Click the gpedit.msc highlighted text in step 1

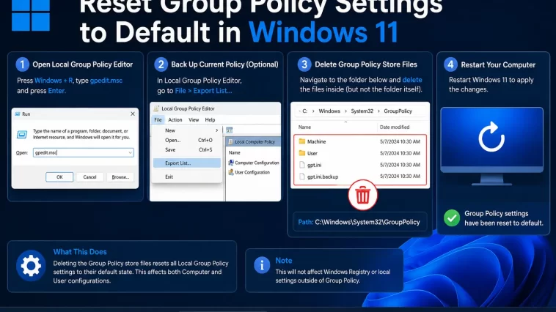point(106,81)
